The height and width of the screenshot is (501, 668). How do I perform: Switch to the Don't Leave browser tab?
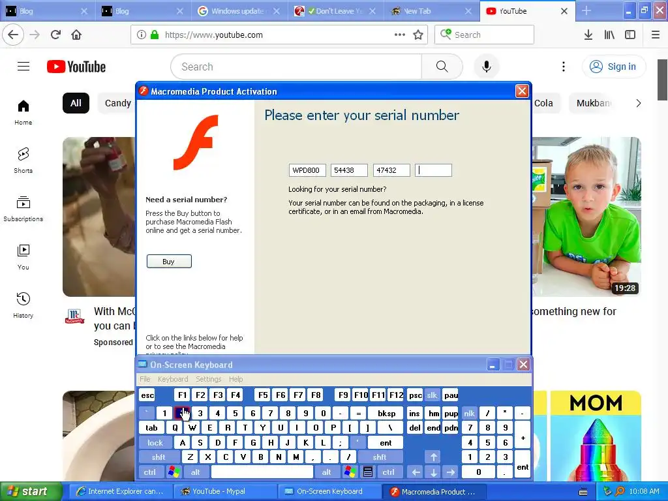pos(335,11)
